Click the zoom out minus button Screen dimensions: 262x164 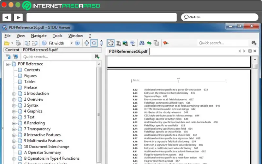point(44,43)
